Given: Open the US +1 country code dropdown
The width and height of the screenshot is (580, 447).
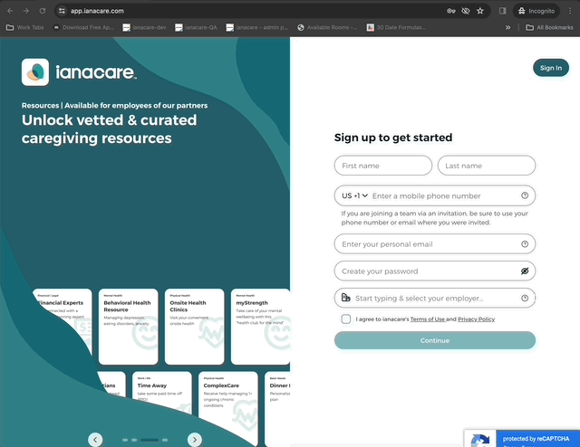Looking at the screenshot, I should click(x=354, y=195).
